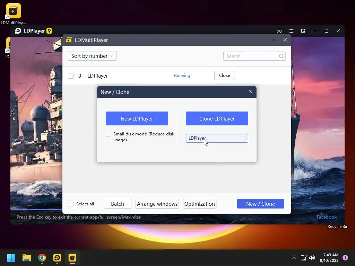355x266 pixels.
Task: Launch Google Chrome from the taskbar
Action: pyautogui.click(x=42, y=258)
